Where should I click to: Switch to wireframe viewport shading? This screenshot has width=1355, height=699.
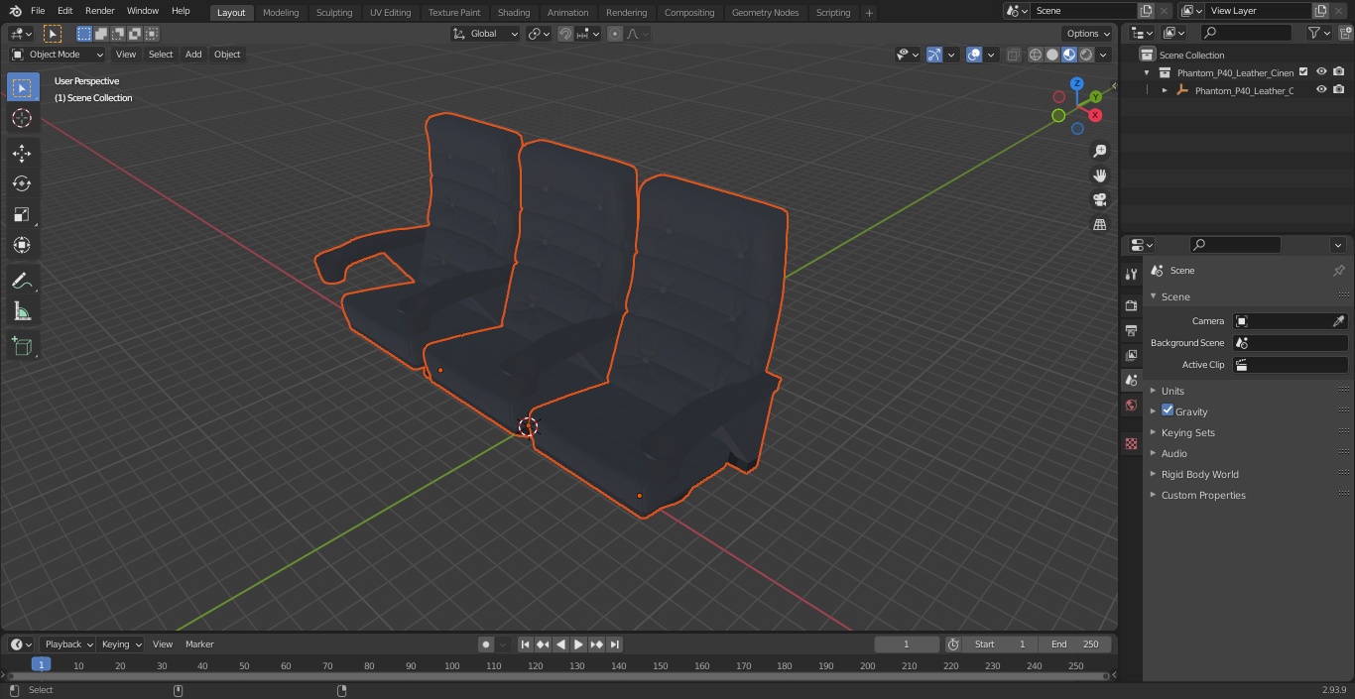tap(1036, 55)
